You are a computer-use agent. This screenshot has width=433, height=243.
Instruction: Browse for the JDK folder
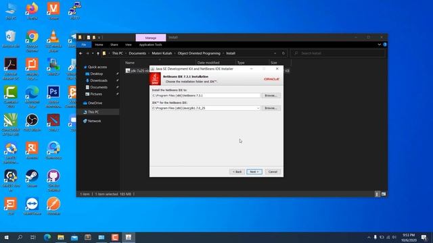271,108
